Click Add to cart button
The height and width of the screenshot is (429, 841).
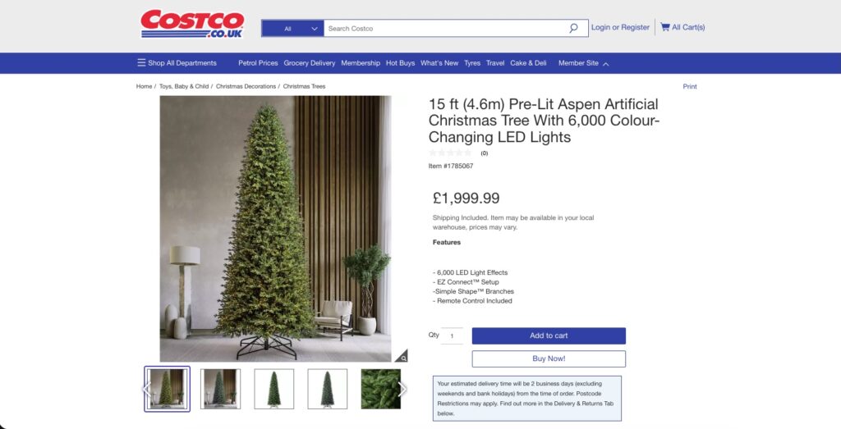549,335
